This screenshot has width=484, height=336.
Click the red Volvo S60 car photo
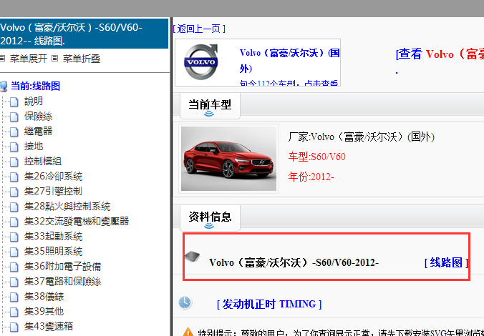(x=228, y=159)
